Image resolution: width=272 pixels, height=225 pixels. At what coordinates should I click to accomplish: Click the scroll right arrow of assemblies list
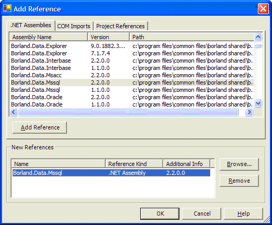tap(249, 112)
